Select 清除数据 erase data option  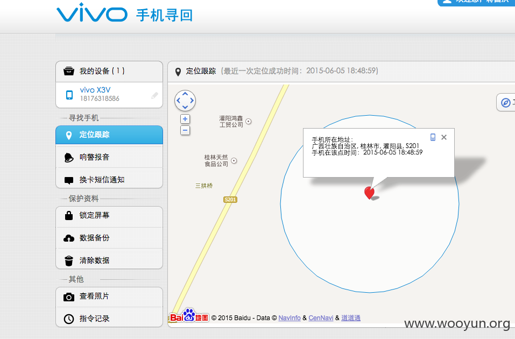[109, 260]
